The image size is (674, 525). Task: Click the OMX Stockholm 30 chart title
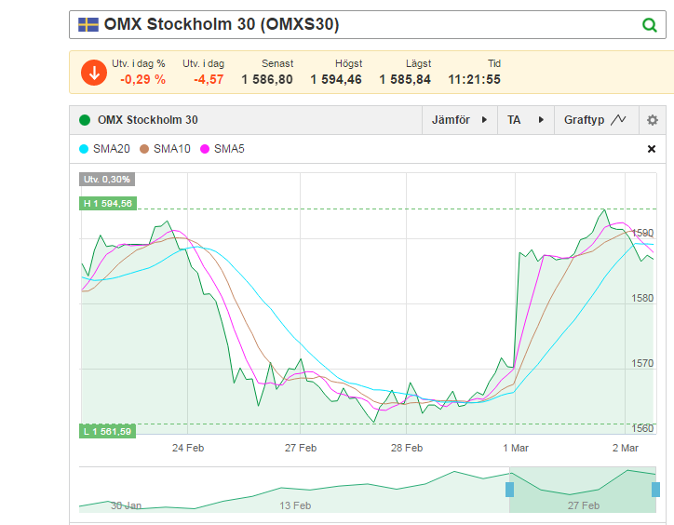147,120
